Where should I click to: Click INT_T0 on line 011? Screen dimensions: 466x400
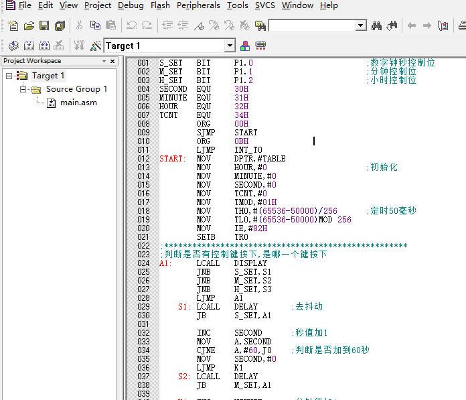[x=248, y=150]
